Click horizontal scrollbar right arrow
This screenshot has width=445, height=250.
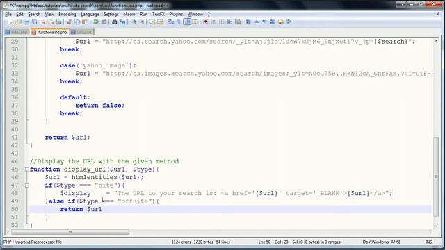[430, 232]
